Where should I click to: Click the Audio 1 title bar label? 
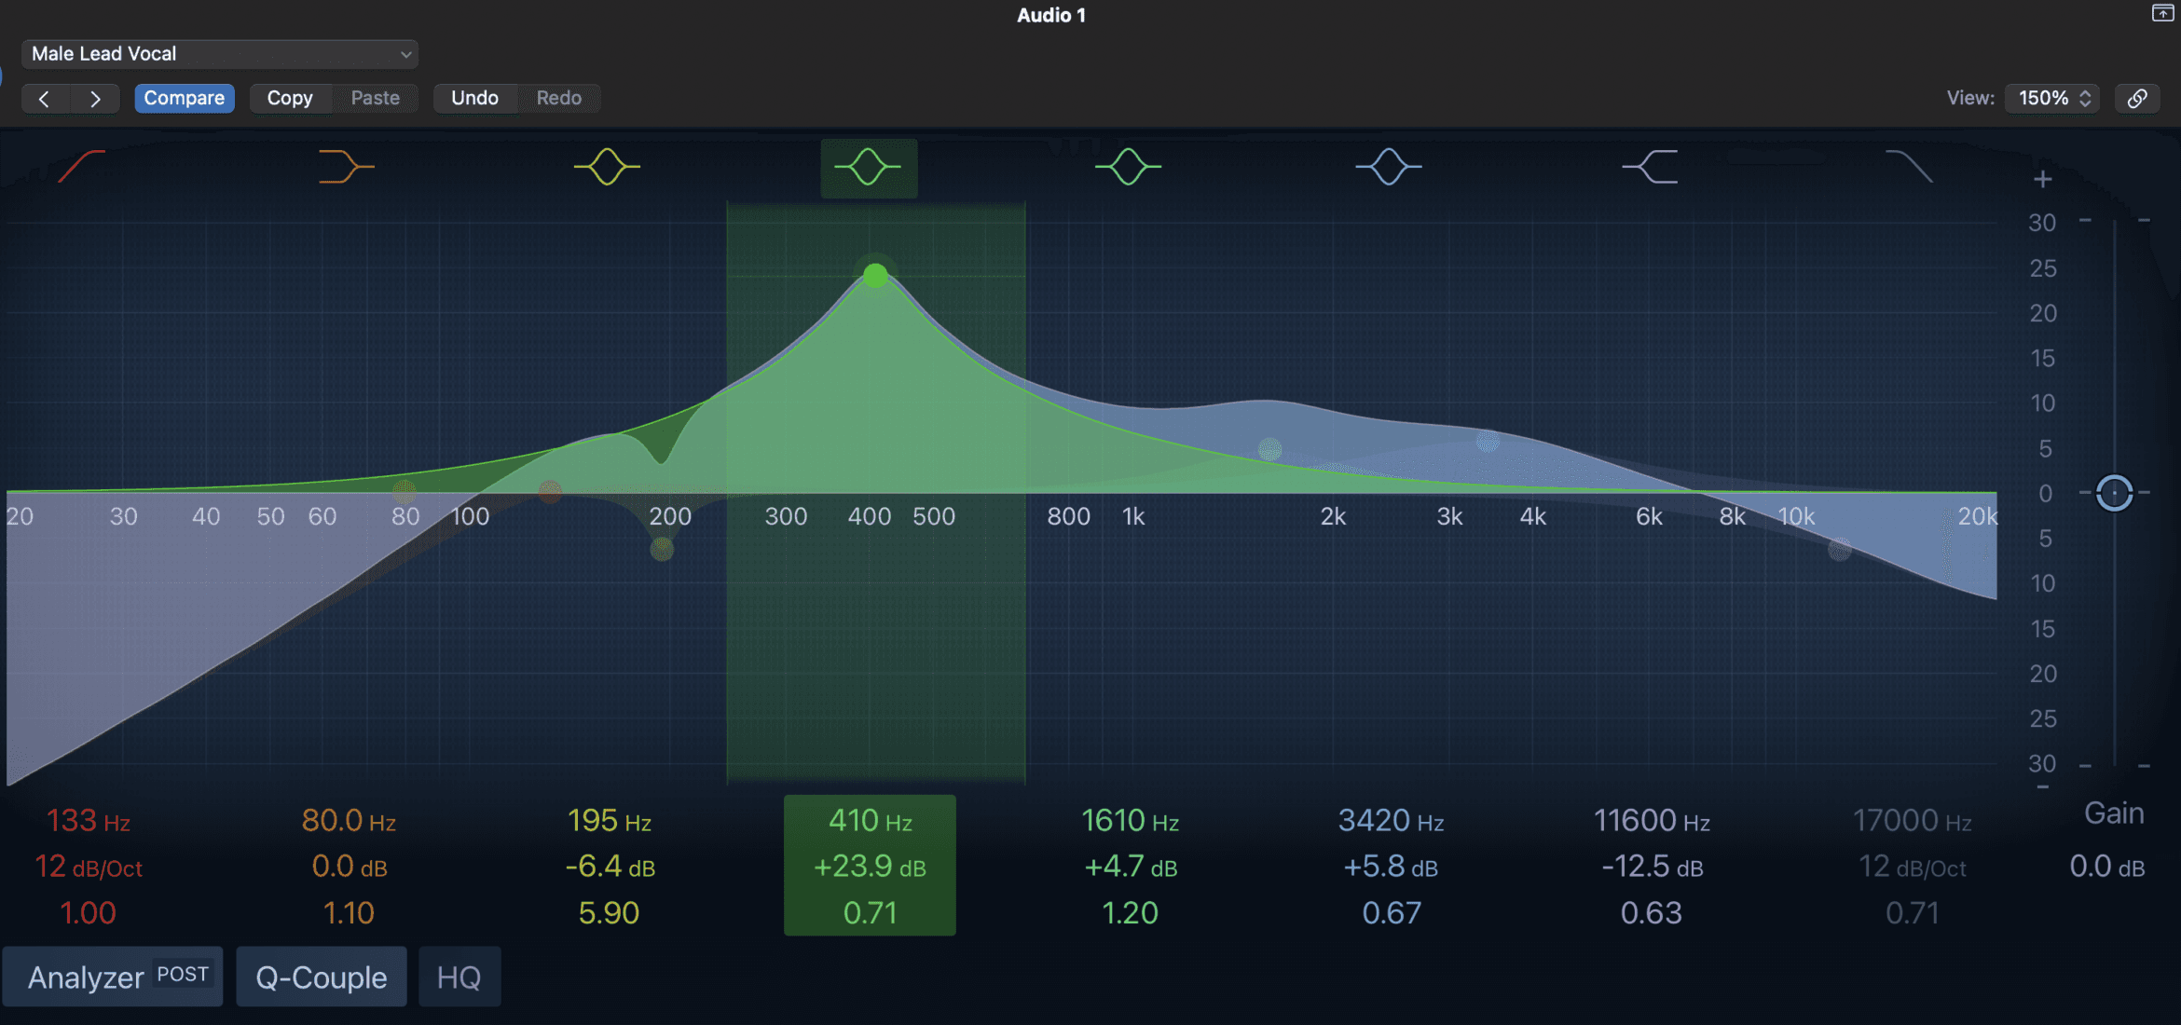pyautogui.click(x=1051, y=15)
